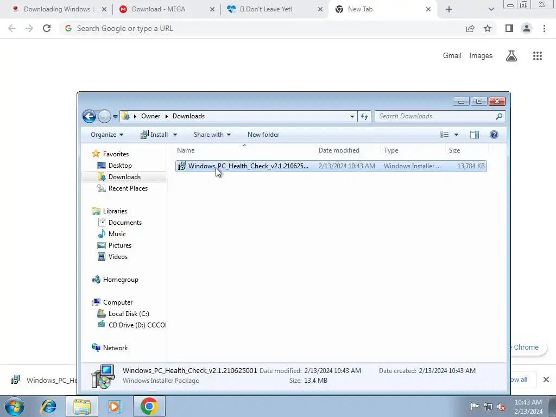Click Action Center flag tray icon
The width and height of the screenshot is (556, 417).
point(475,407)
